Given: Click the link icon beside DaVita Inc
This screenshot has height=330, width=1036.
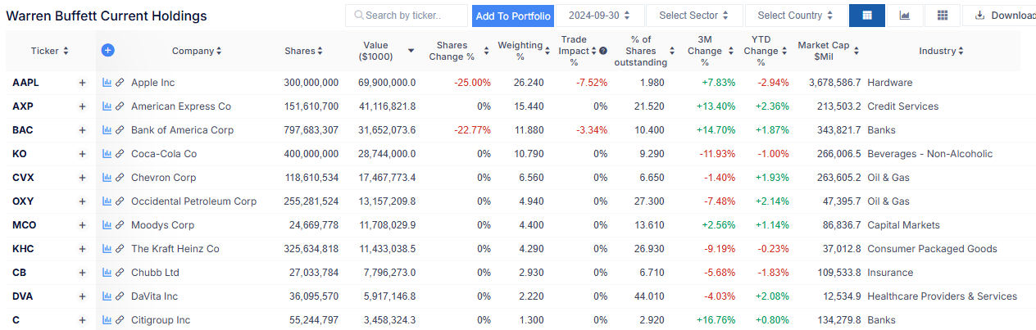Looking at the screenshot, I should [x=120, y=296].
